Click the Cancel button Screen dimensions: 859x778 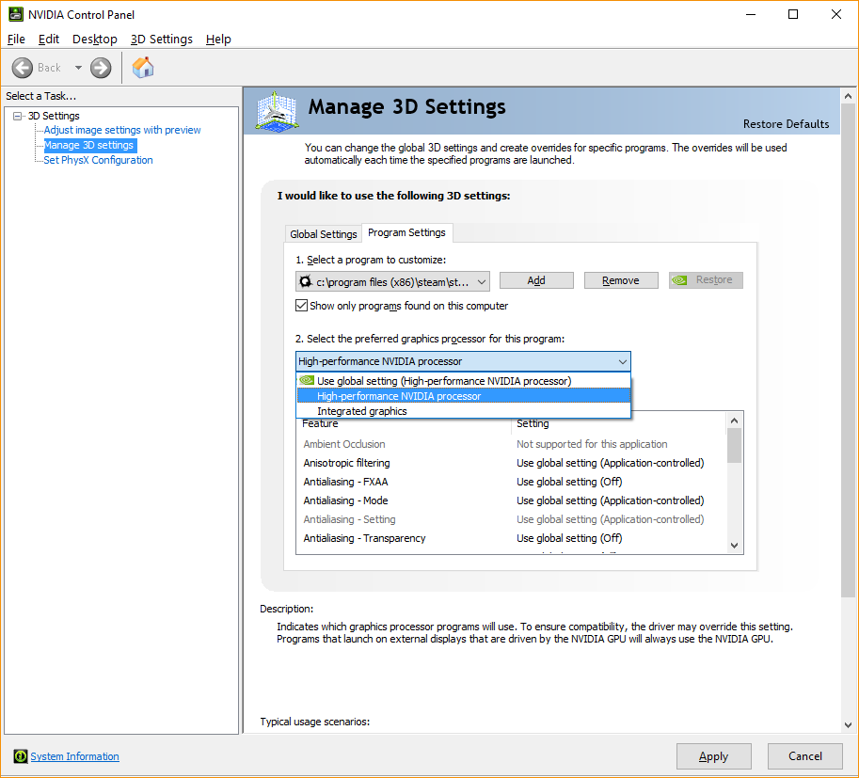pyautogui.click(x=805, y=756)
